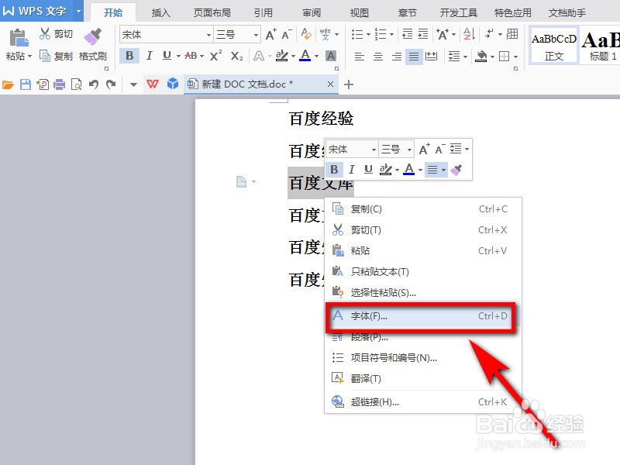
Task: Select 超链接(H)... in context menu
Action: point(422,402)
